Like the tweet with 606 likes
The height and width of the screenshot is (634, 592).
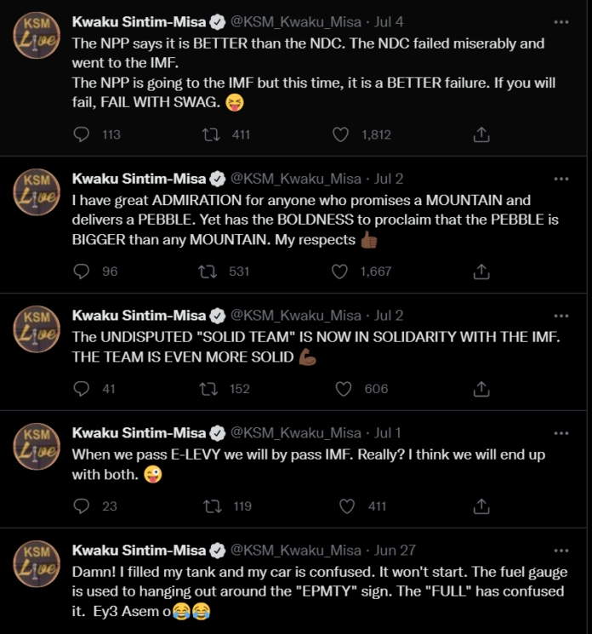pyautogui.click(x=344, y=389)
